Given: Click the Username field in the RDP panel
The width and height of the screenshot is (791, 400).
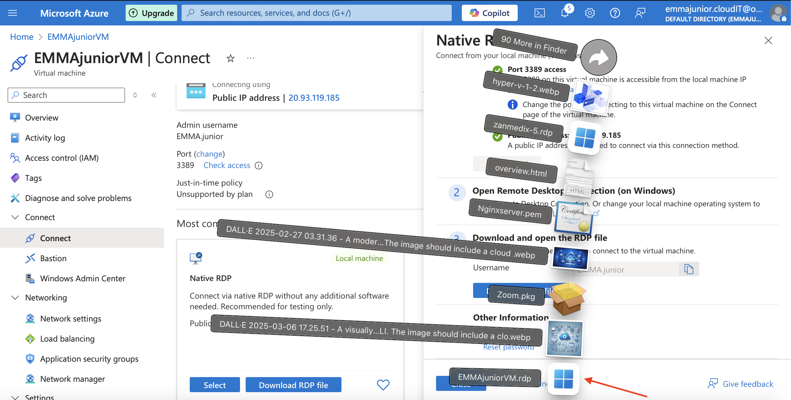Looking at the screenshot, I should pyautogui.click(x=625, y=269).
